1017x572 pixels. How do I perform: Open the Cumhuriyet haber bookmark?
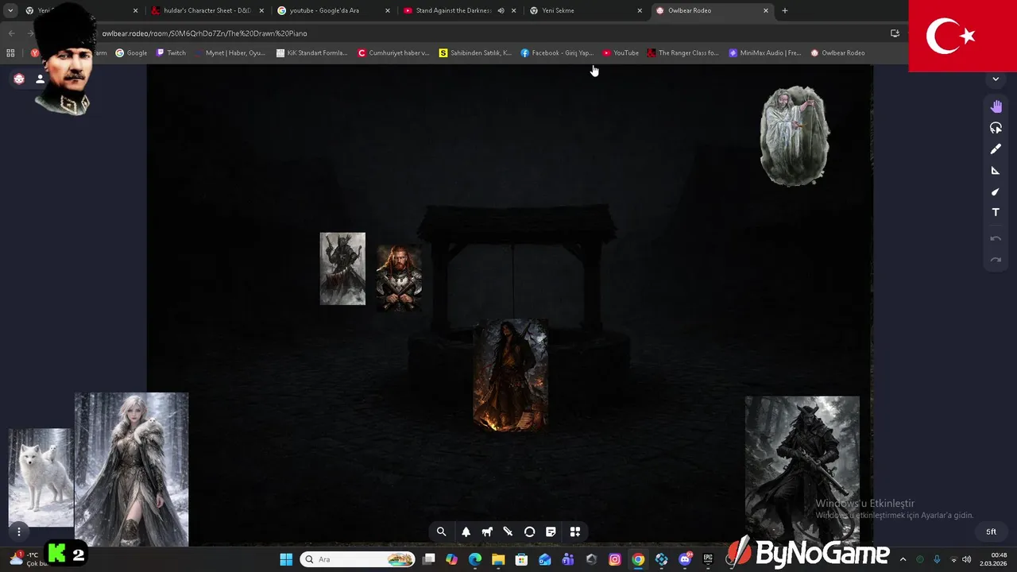pos(393,53)
